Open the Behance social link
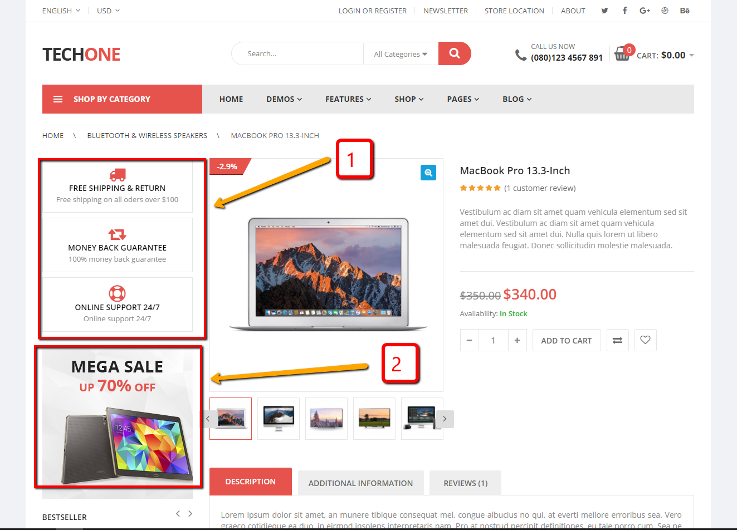Image resolution: width=737 pixels, height=530 pixels. click(x=685, y=11)
